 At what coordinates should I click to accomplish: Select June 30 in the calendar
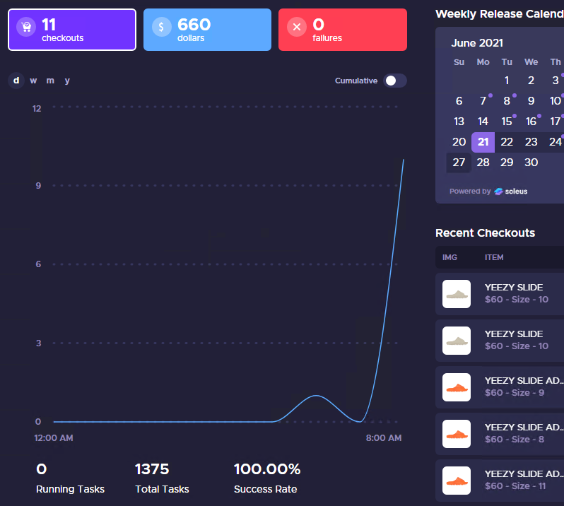tap(531, 163)
